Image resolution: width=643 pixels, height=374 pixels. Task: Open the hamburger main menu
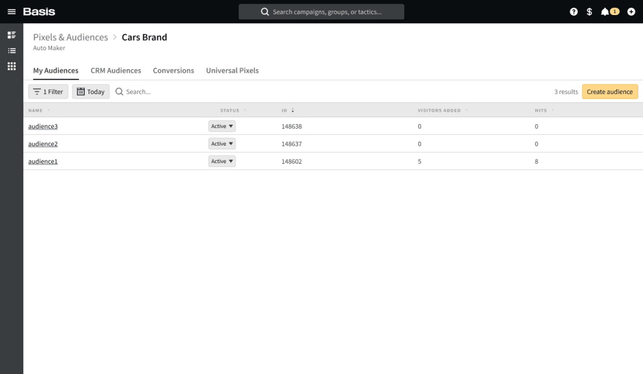coord(11,12)
